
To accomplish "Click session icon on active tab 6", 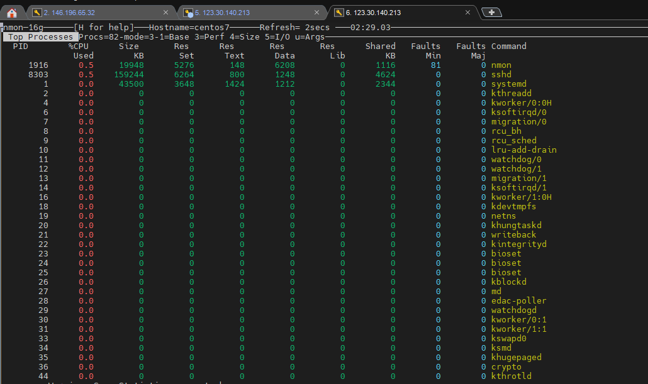I will (x=339, y=13).
